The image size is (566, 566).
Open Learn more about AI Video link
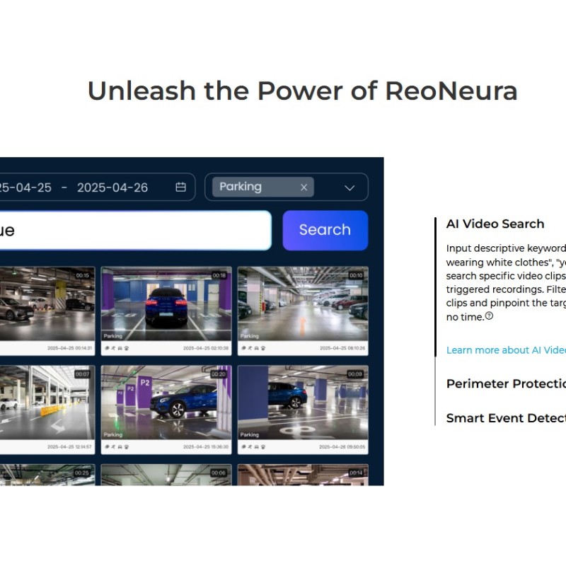click(505, 350)
